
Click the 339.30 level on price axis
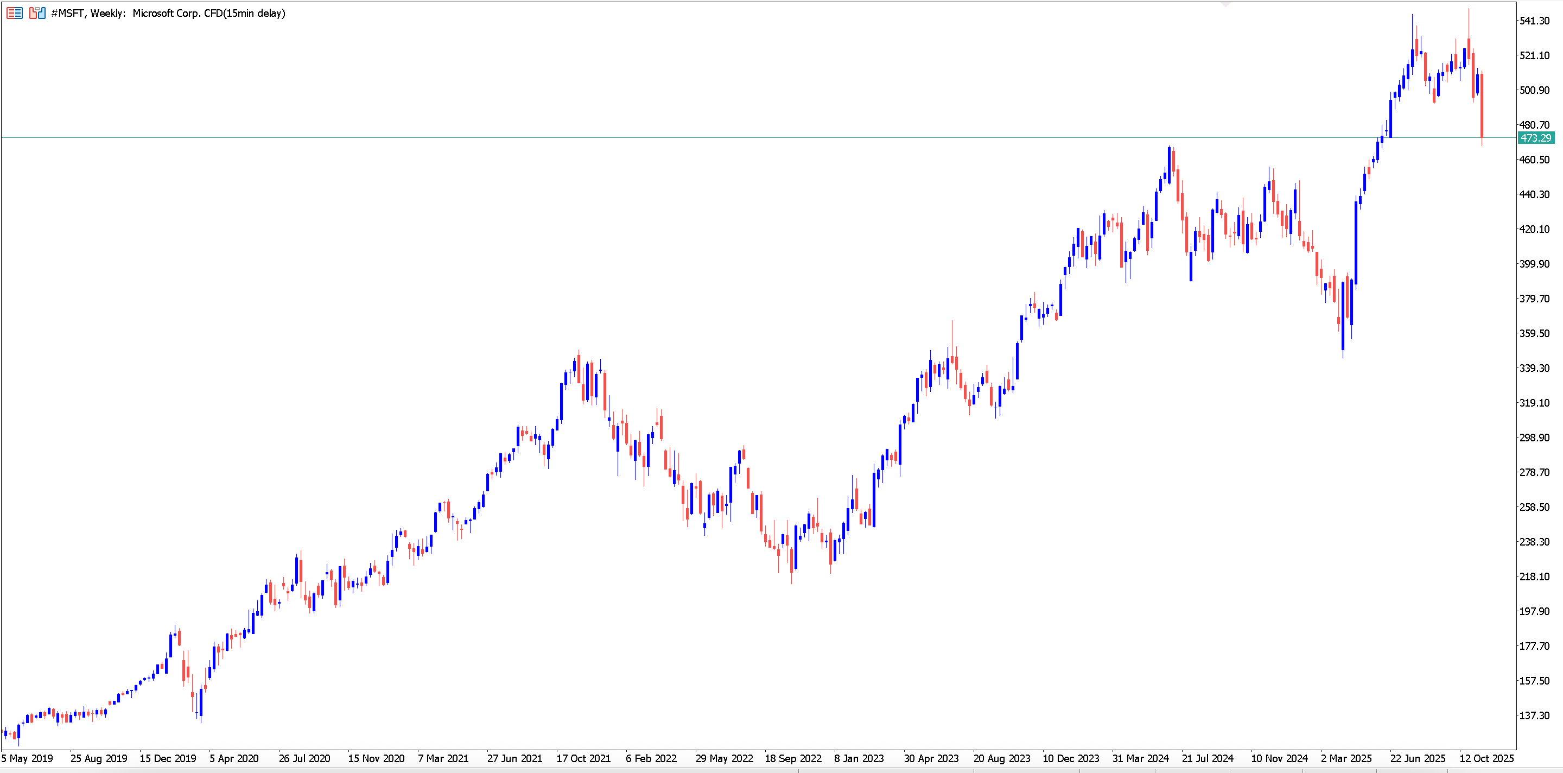[x=1534, y=368]
